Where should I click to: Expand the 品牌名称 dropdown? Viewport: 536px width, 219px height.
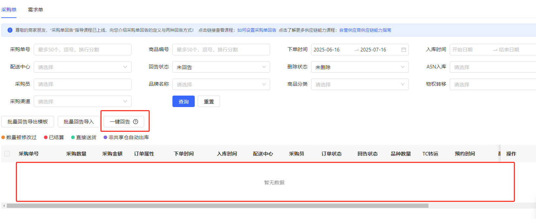pyautogui.click(x=221, y=84)
